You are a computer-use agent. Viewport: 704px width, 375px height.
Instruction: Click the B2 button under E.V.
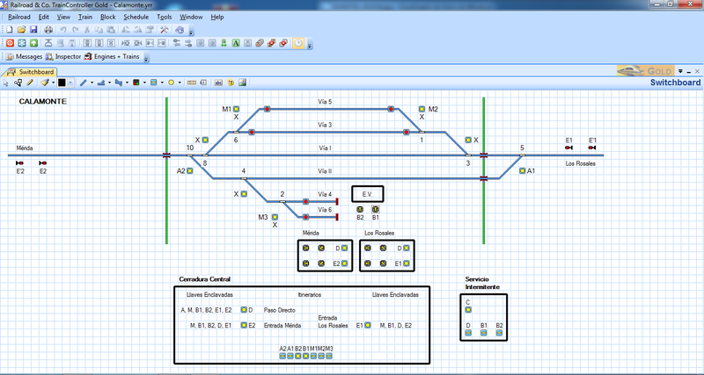tap(360, 209)
